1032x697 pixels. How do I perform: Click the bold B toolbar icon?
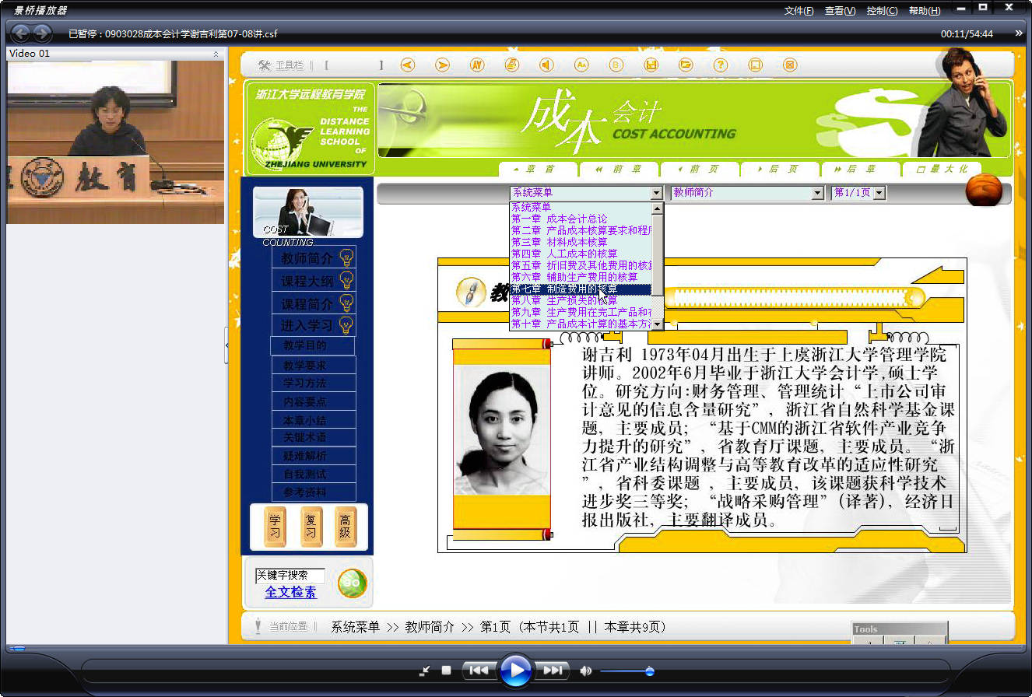pyautogui.click(x=616, y=65)
